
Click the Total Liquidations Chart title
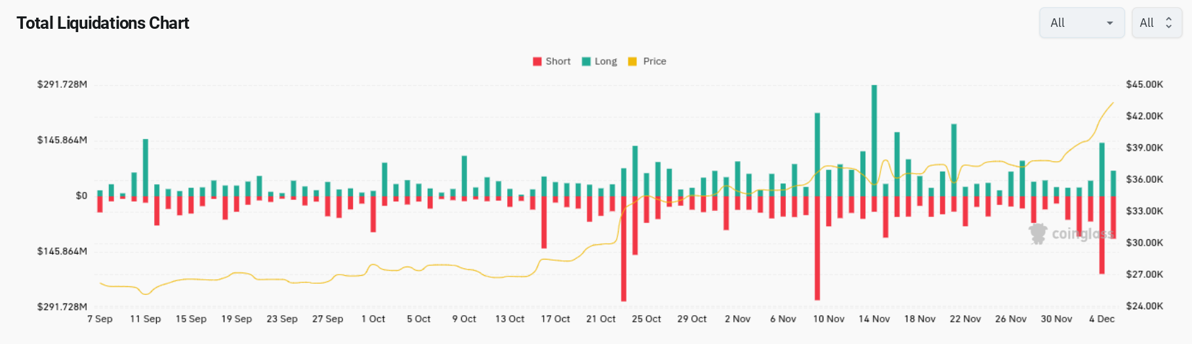103,24
